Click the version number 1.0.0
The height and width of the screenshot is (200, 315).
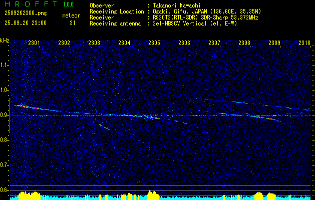tap(68, 4)
